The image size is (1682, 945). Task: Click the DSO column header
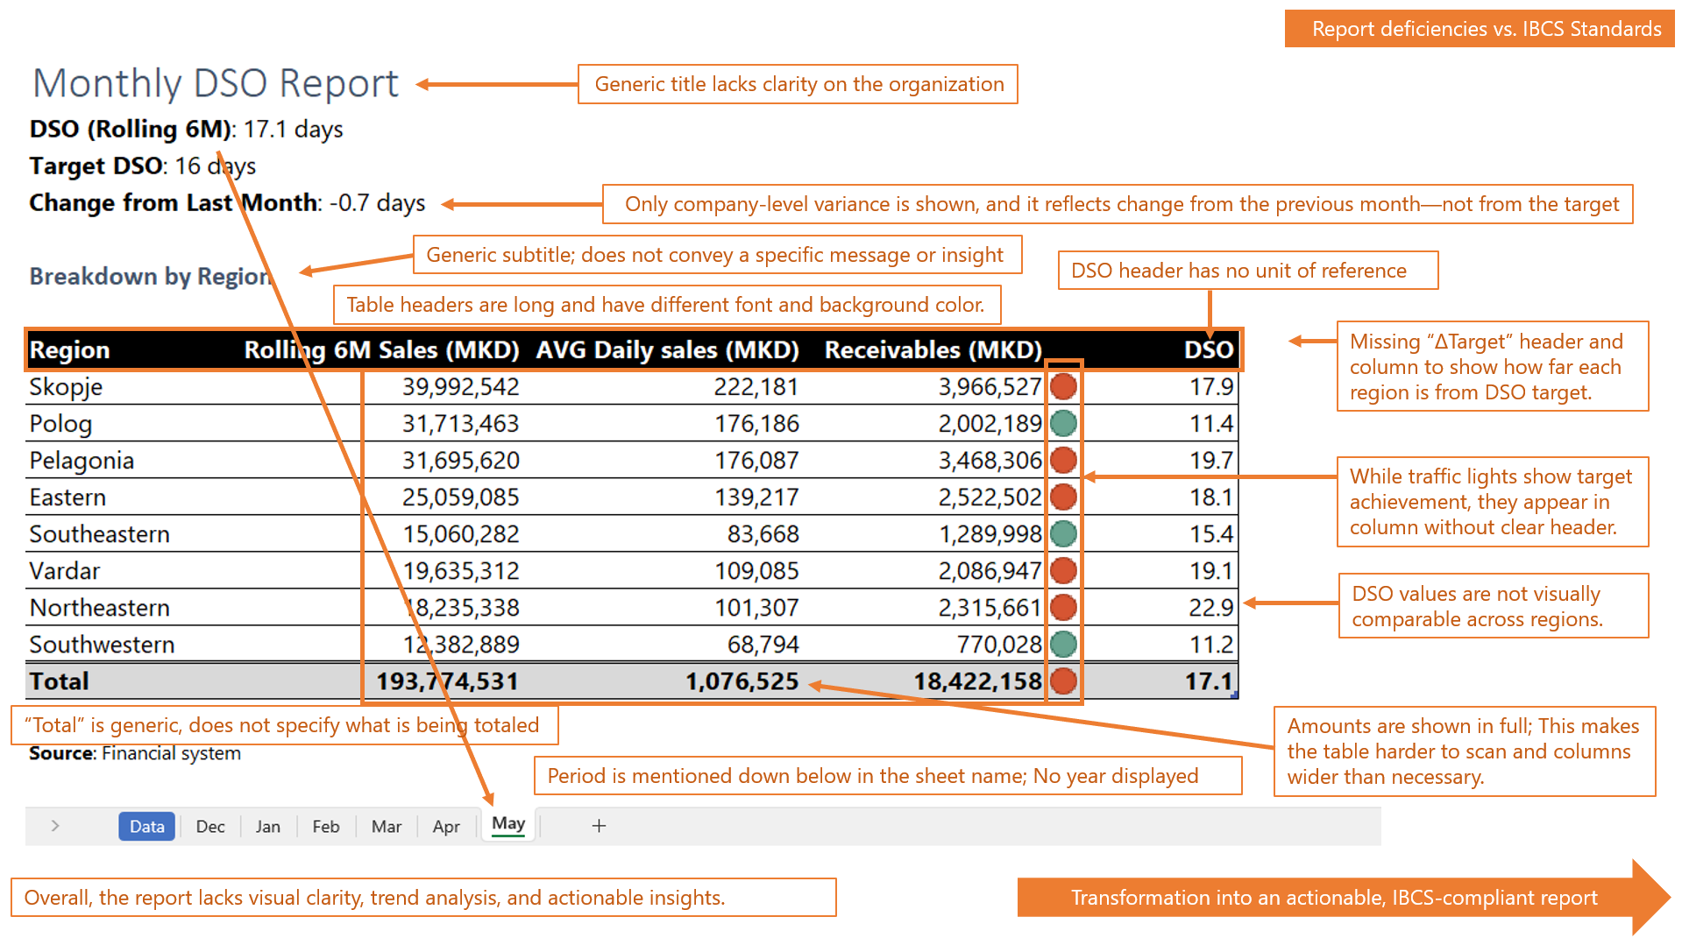tap(1208, 349)
